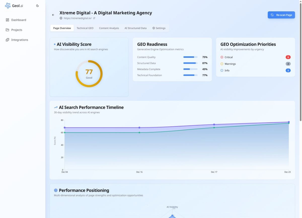Click the 'Xtreme Digital' page title
The width and height of the screenshot is (302, 218).
click(x=106, y=13)
